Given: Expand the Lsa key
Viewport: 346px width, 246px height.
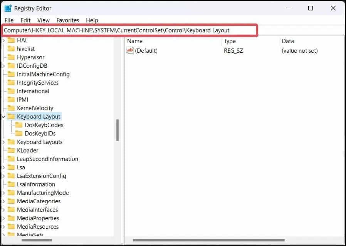Looking at the screenshot, I should tap(3, 167).
